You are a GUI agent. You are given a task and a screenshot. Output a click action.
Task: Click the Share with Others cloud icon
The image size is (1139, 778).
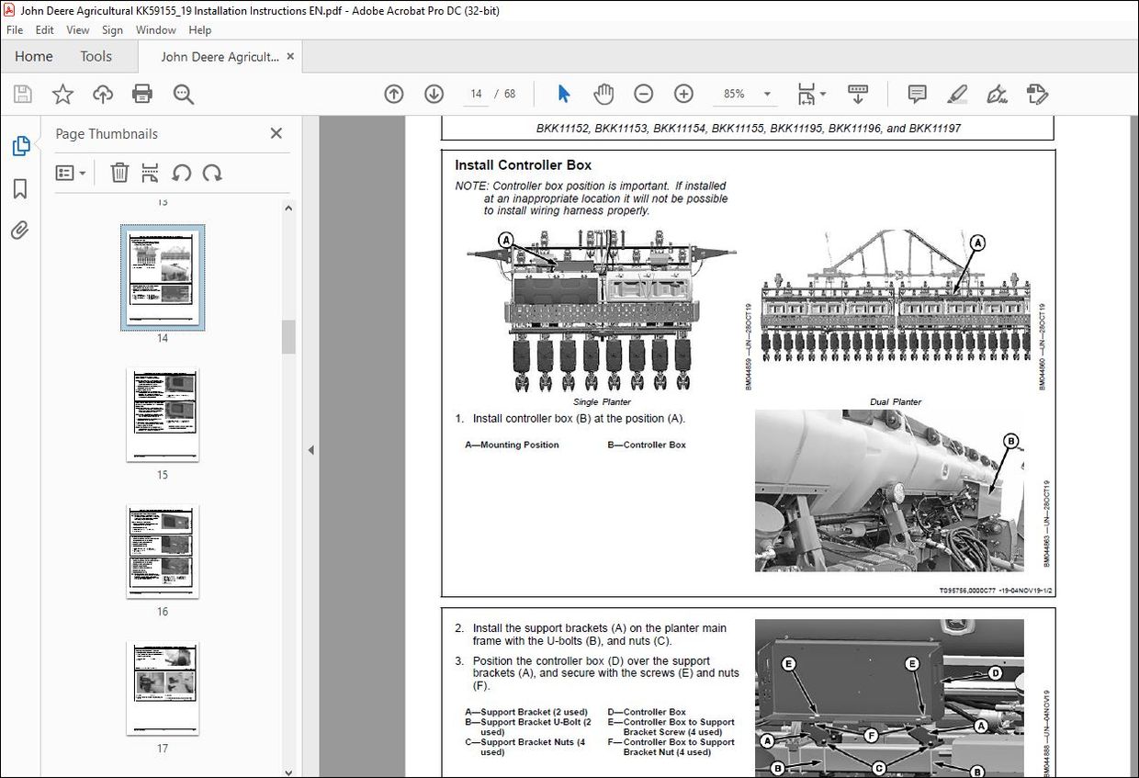tap(102, 93)
